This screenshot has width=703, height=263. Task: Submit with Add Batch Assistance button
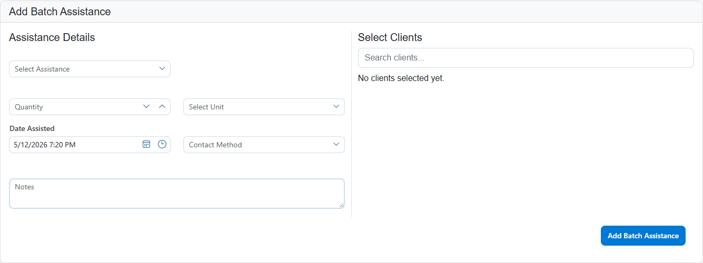click(x=643, y=236)
